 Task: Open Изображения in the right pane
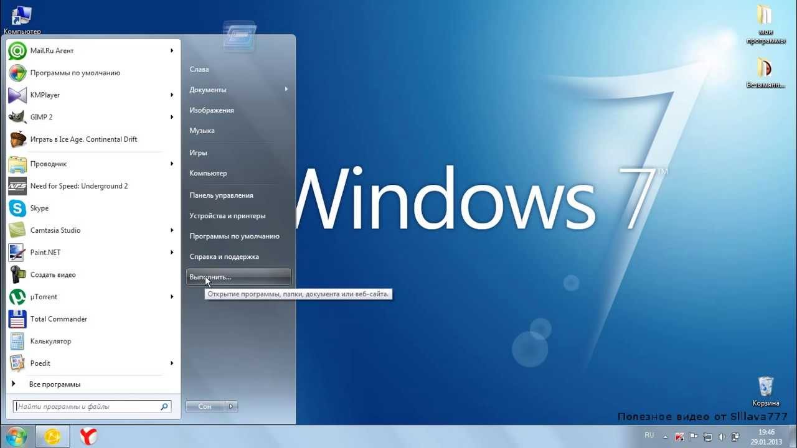[238, 110]
